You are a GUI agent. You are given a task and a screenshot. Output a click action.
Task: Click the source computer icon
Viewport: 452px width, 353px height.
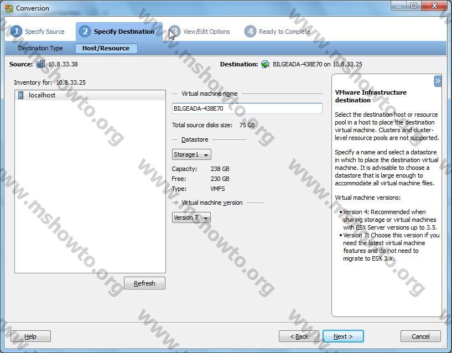[40, 64]
